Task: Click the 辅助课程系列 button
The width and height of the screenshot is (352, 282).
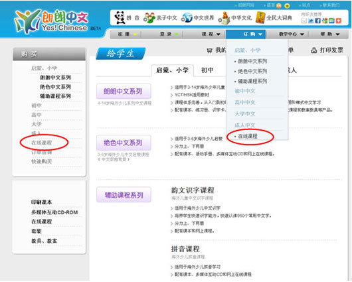Action: [124, 195]
